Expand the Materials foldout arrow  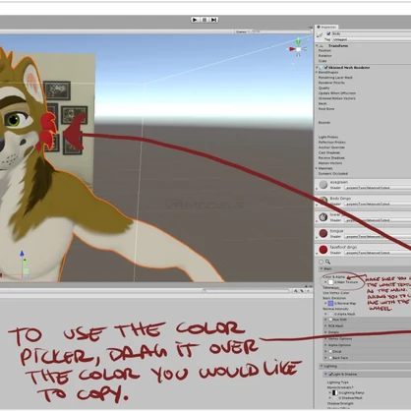[317, 168]
